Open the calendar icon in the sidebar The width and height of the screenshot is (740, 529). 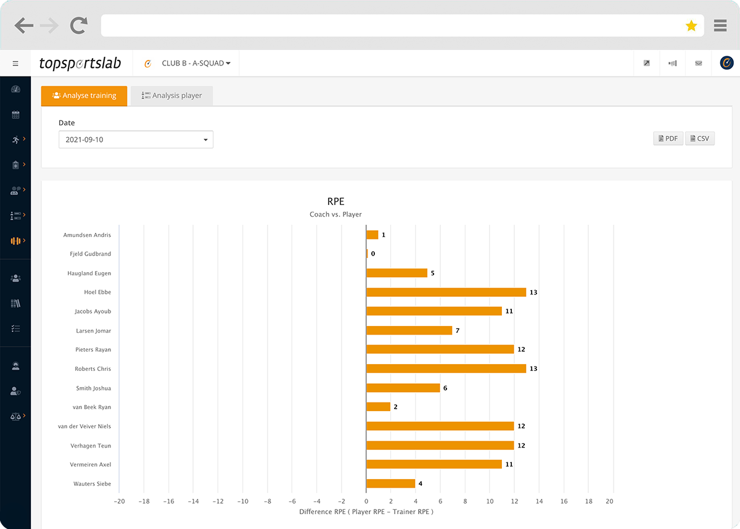pyautogui.click(x=15, y=115)
